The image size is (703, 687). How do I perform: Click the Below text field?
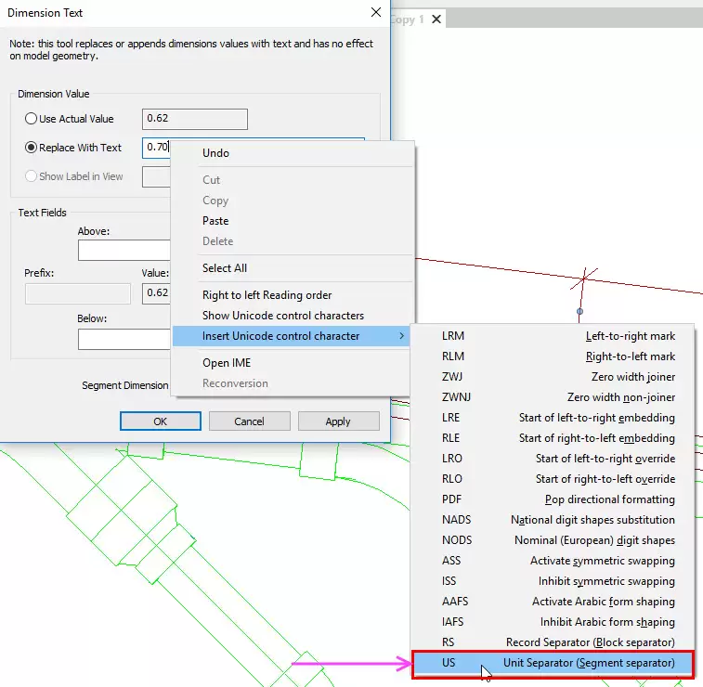tap(124, 339)
